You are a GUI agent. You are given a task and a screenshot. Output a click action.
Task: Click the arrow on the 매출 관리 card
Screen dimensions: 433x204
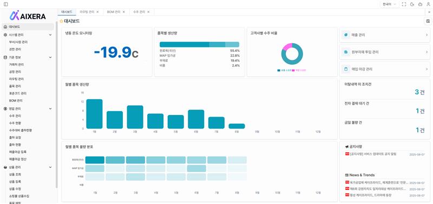(x=427, y=35)
